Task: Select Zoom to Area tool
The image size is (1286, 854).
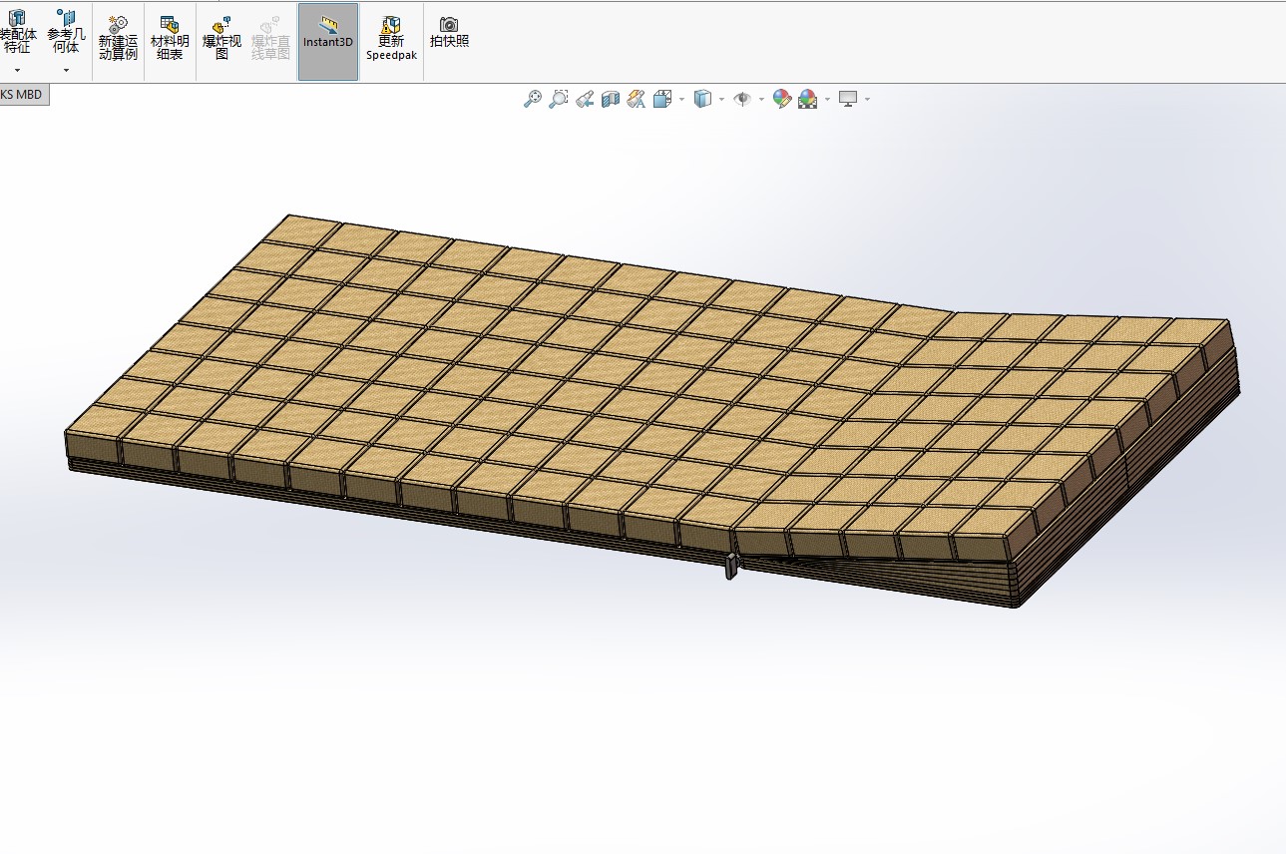Action: click(x=559, y=99)
